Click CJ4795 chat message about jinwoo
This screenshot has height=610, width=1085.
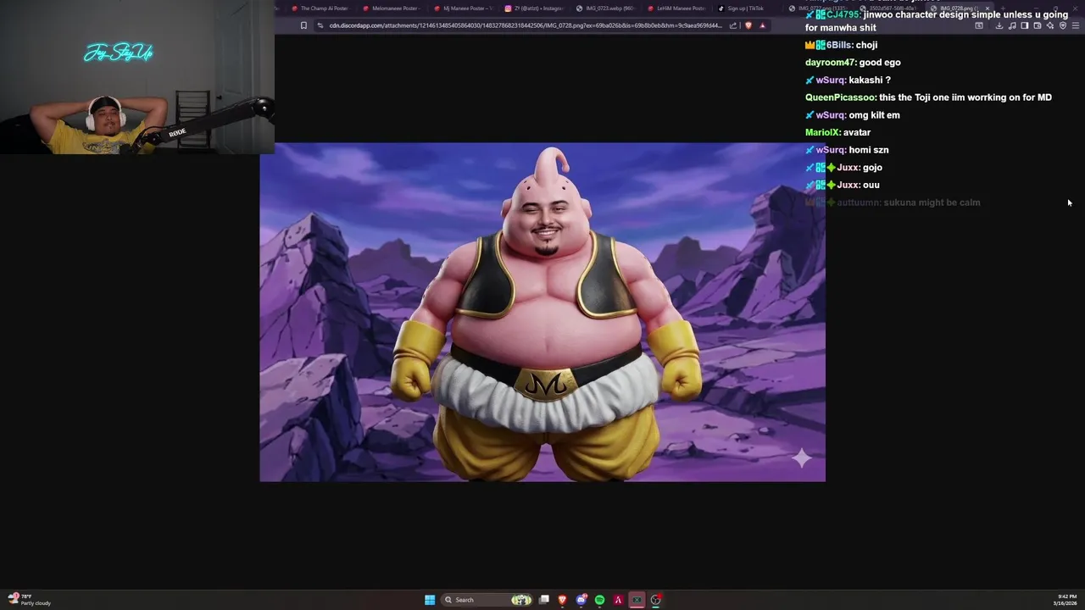pos(937,21)
